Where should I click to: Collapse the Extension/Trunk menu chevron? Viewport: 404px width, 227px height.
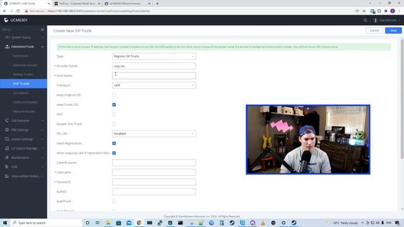pos(42,47)
